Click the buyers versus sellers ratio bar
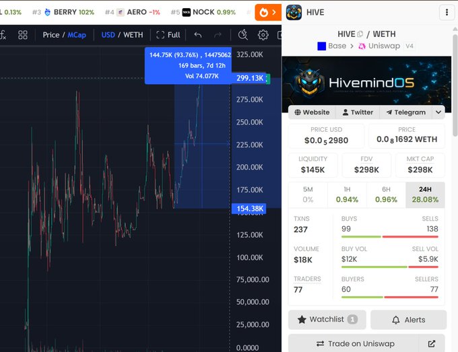Screen dimensions: 458x352 (x=390, y=297)
